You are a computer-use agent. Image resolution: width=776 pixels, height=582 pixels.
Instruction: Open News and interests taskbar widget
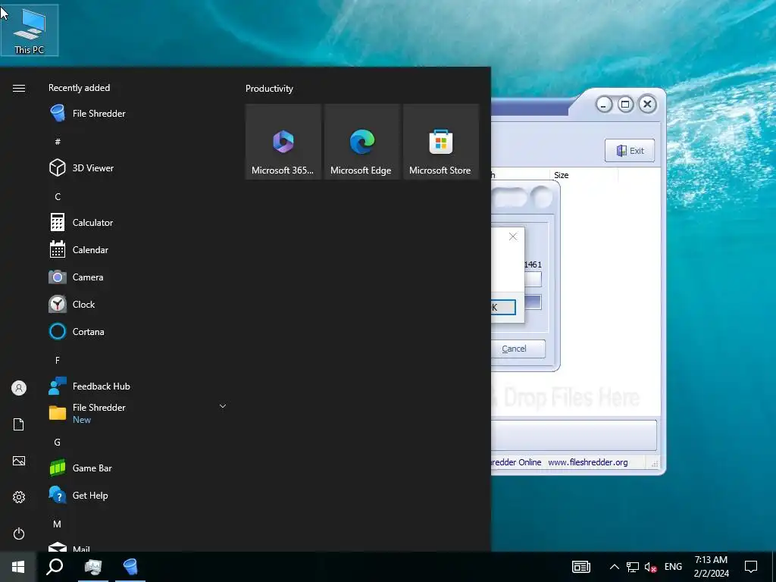tap(581, 567)
